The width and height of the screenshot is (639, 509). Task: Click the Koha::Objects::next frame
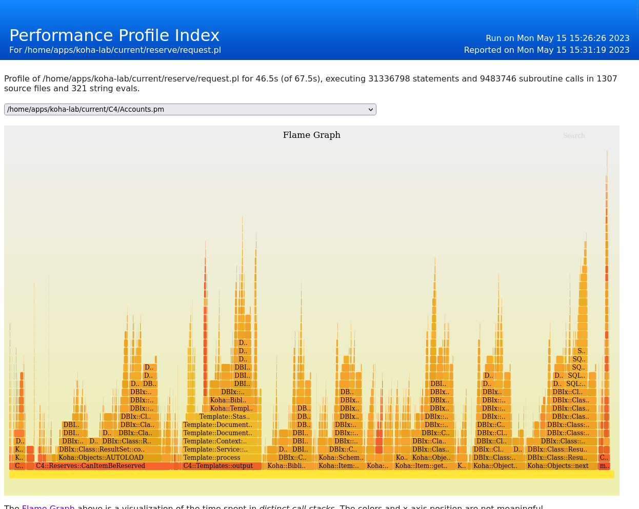pos(558,466)
